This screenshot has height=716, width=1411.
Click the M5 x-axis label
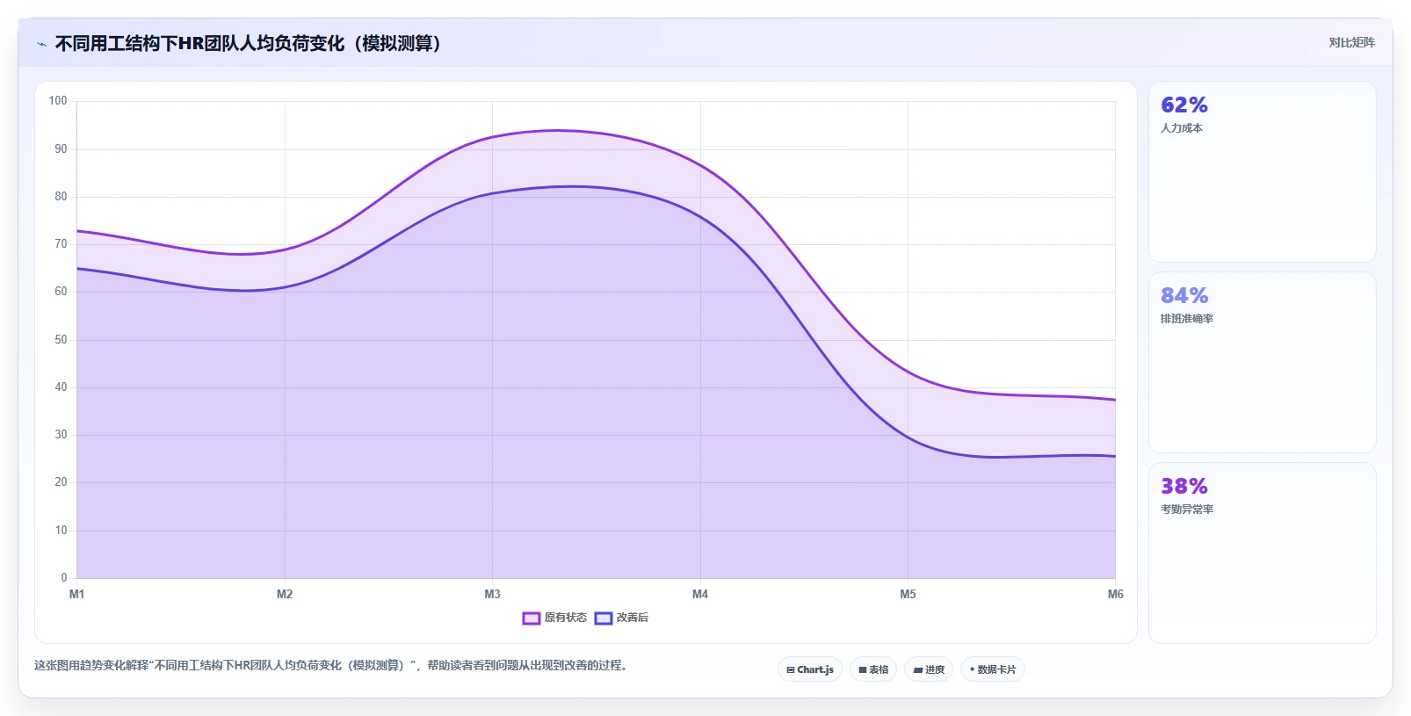click(x=908, y=595)
